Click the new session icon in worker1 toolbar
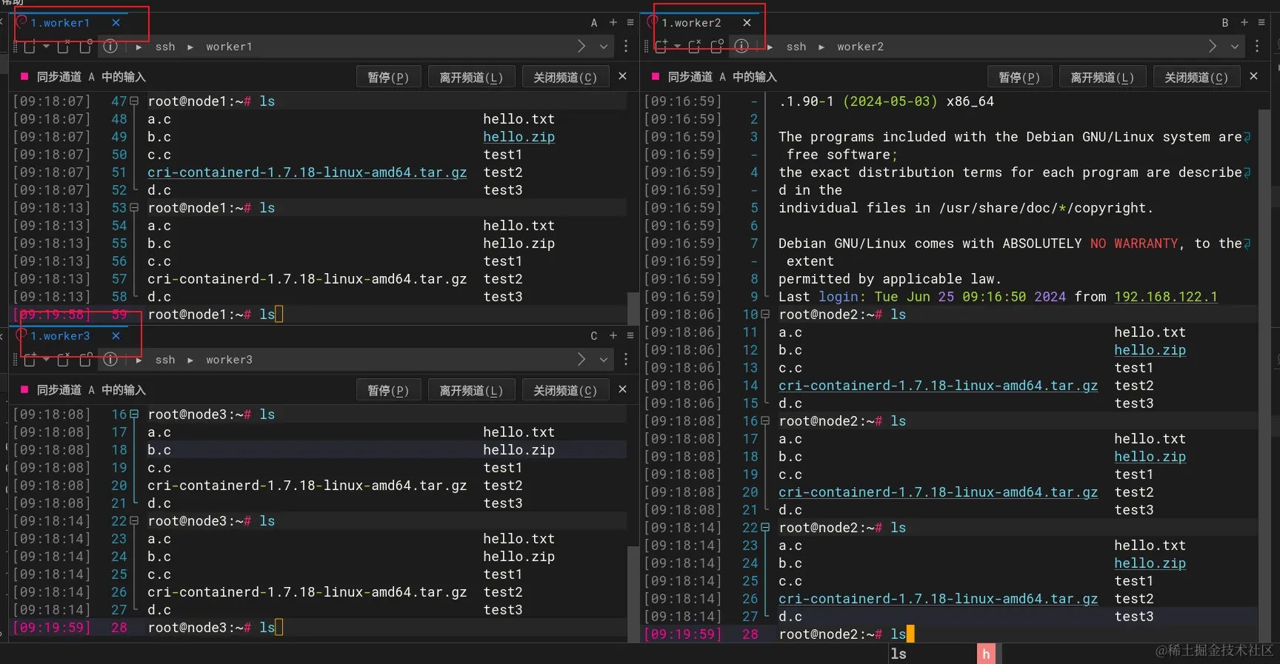The width and height of the screenshot is (1280, 664). tap(30, 47)
